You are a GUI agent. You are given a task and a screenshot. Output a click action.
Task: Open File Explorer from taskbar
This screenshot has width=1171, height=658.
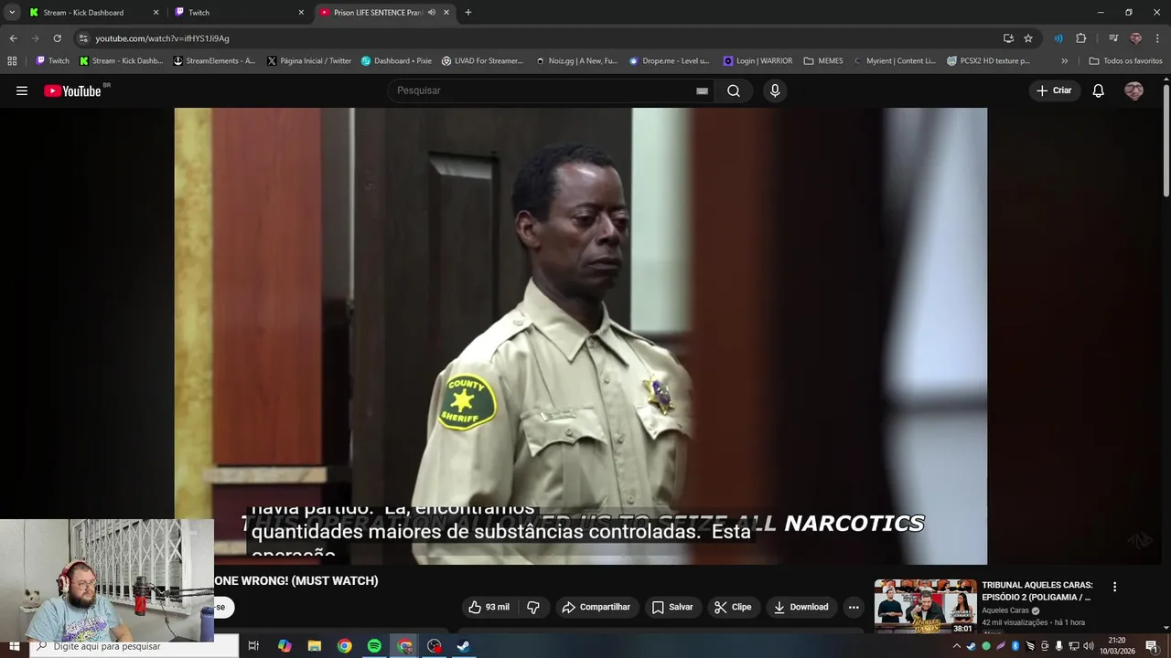click(315, 646)
